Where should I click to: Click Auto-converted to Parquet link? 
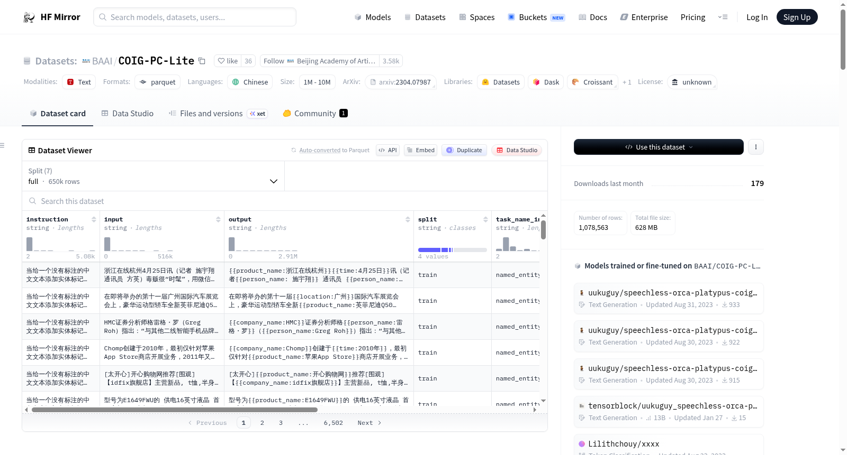[x=334, y=150]
